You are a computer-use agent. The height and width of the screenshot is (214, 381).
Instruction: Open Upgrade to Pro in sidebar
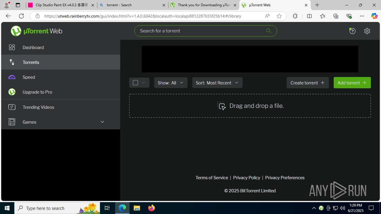point(61,92)
